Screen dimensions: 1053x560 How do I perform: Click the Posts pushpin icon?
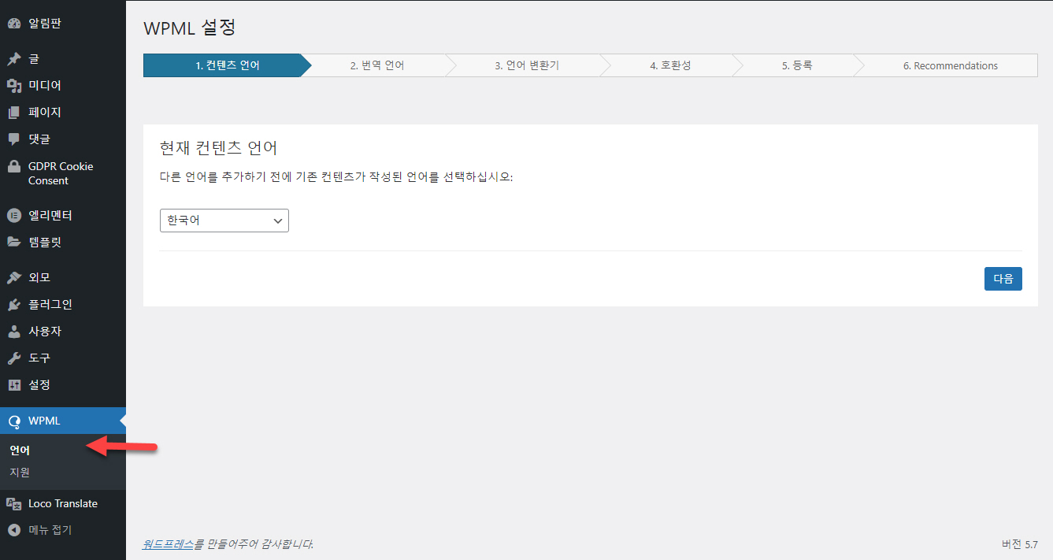click(13, 59)
